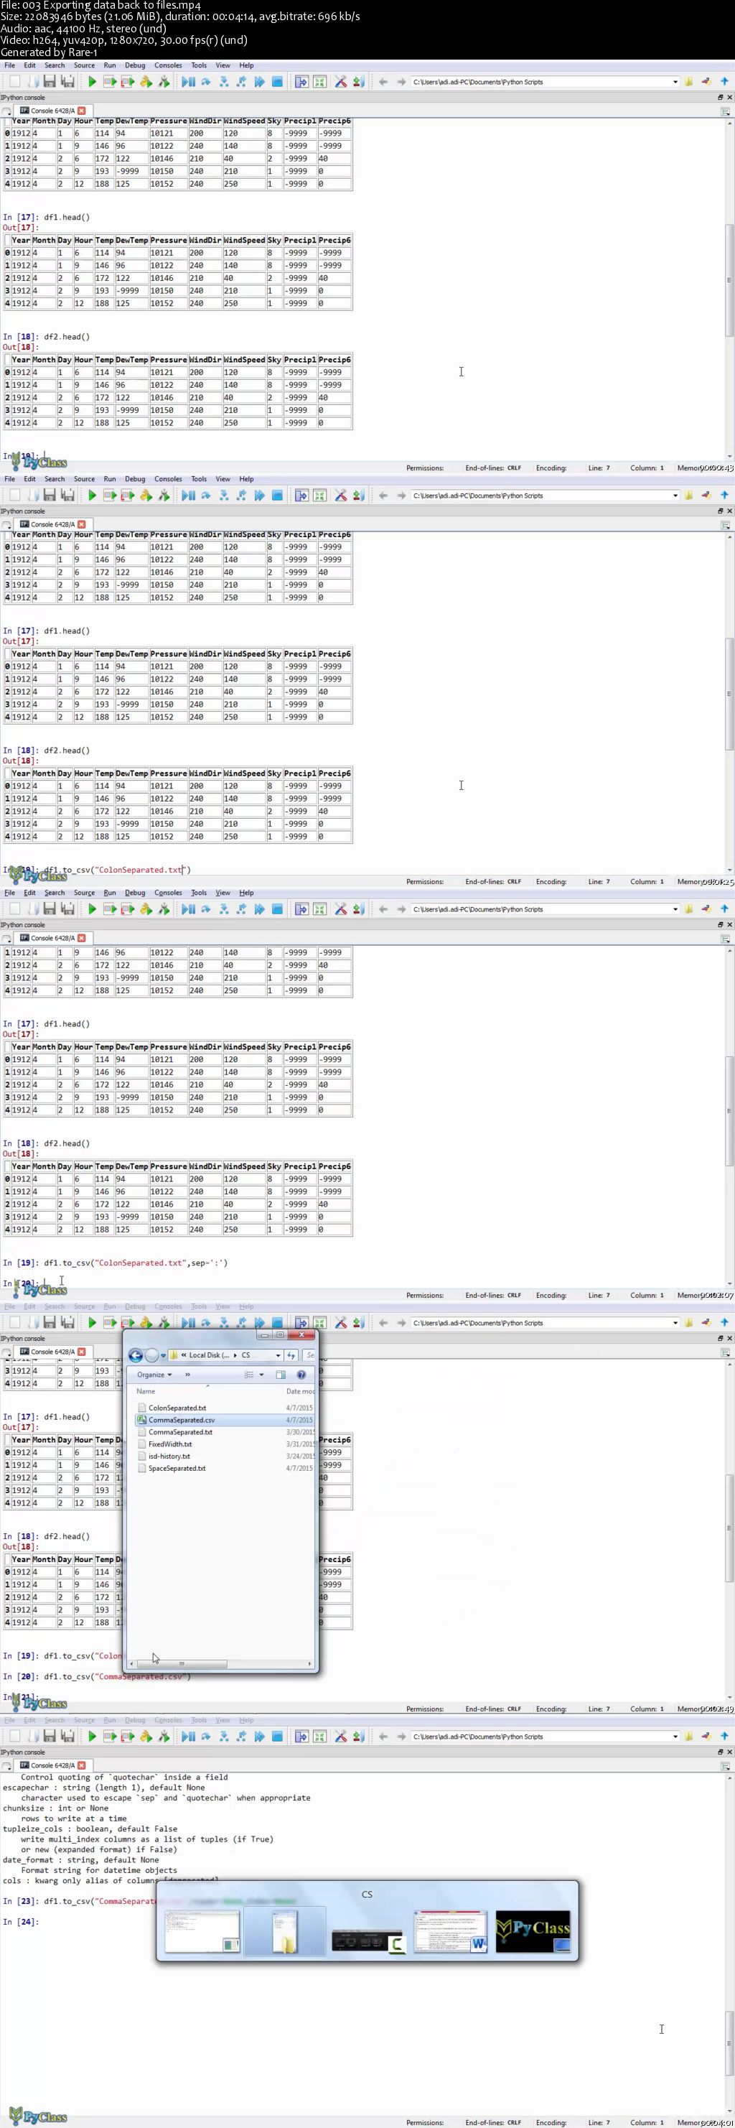Click blue help icon in CS dialog
This screenshot has height=2128, width=735.
pos(301,1375)
